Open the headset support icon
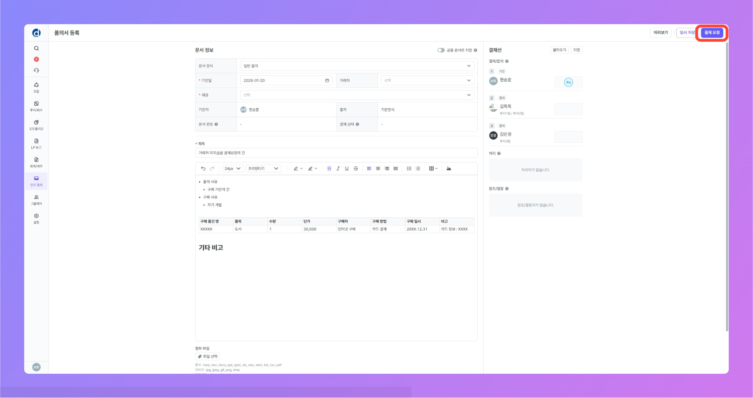753x398 pixels. click(36, 70)
